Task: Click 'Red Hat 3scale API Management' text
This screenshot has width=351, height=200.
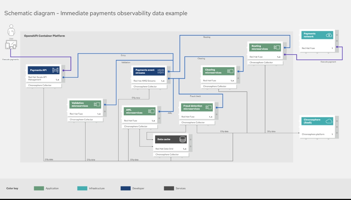Action: (x=37, y=78)
